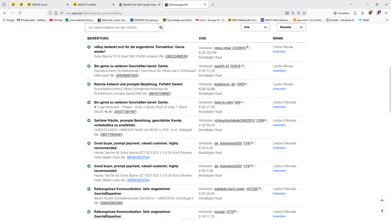Open the Alle filter dropdown
The width and height of the screenshot is (391, 220).
click(255, 27)
